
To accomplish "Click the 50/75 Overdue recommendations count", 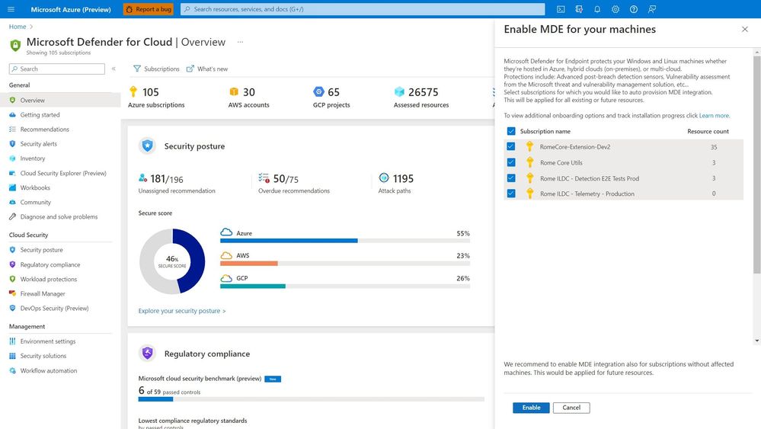I will pyautogui.click(x=286, y=179).
